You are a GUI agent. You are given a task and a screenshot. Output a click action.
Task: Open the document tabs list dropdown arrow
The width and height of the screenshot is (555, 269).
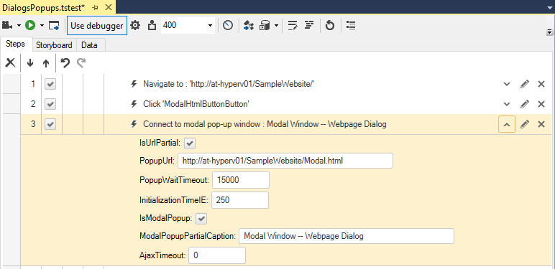click(x=549, y=7)
